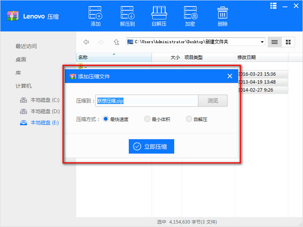The height and width of the screenshot is (227, 303).
Task: Click the 联想压缩.zip filename input field
Action: pyautogui.click(x=147, y=101)
